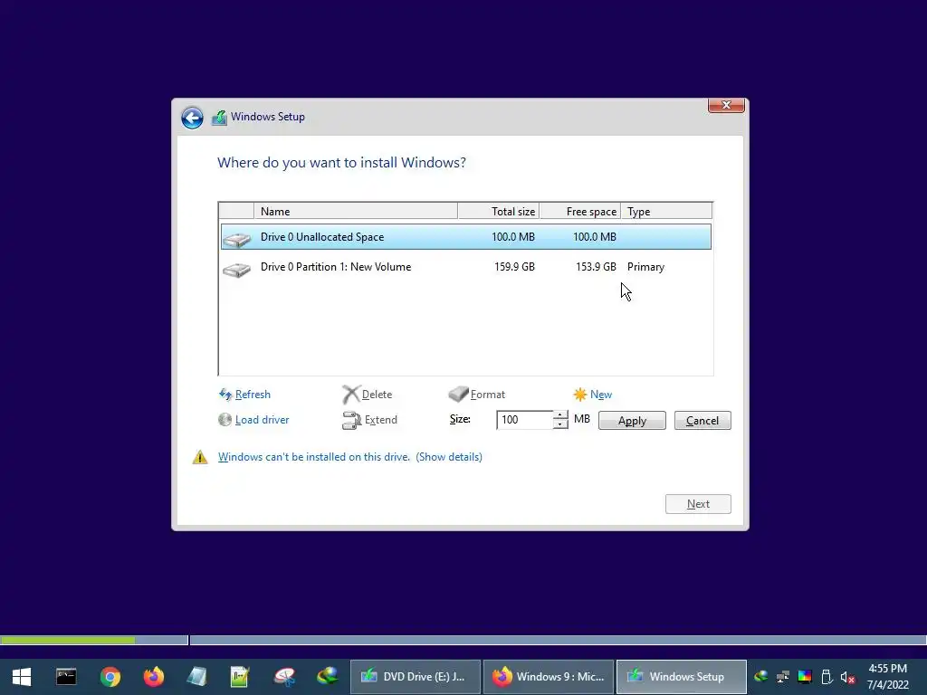Click the USB device tray icon
Screen dimensions: 927x695
click(827, 677)
